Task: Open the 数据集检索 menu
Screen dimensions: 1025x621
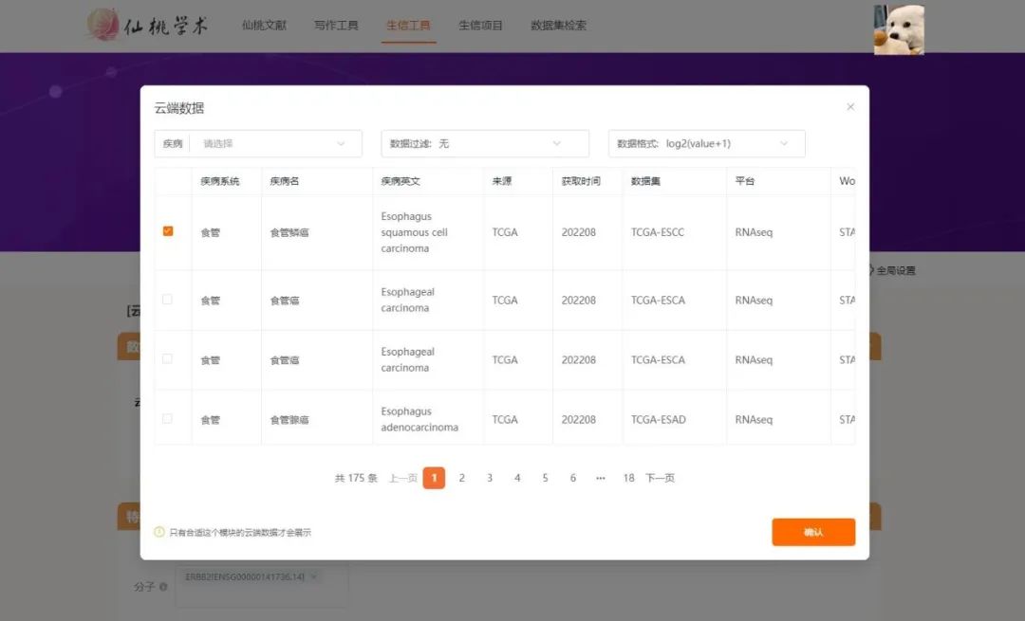Action: [558, 26]
